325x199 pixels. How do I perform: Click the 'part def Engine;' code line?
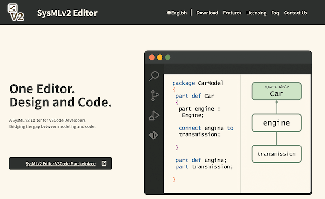tap(201, 160)
